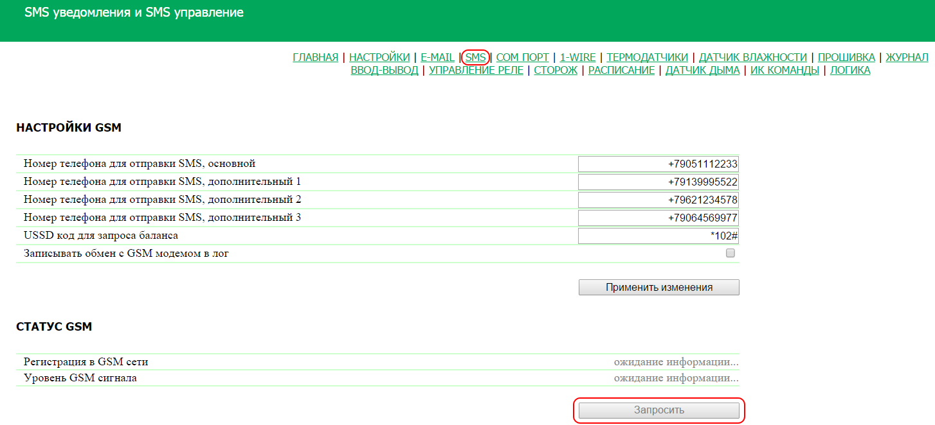Screen dimensions: 935x425
Task: Go to УПРАВЛЕНИЕ РЕЛЕ page
Action: point(476,71)
